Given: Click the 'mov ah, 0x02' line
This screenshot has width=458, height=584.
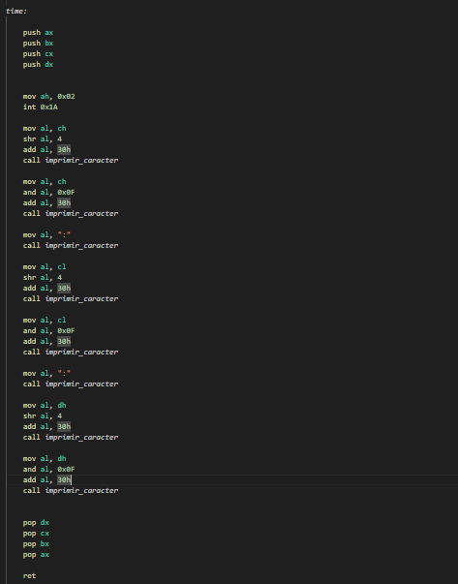Looking at the screenshot, I should [48, 97].
